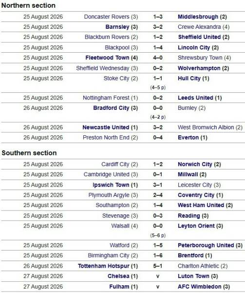Open the Hull City link

[189, 78]
